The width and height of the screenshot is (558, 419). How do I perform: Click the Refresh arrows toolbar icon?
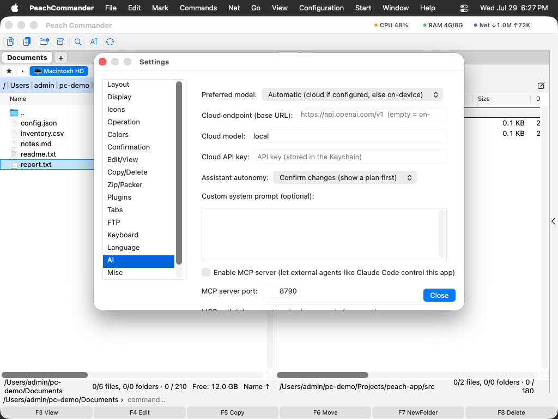(110, 41)
